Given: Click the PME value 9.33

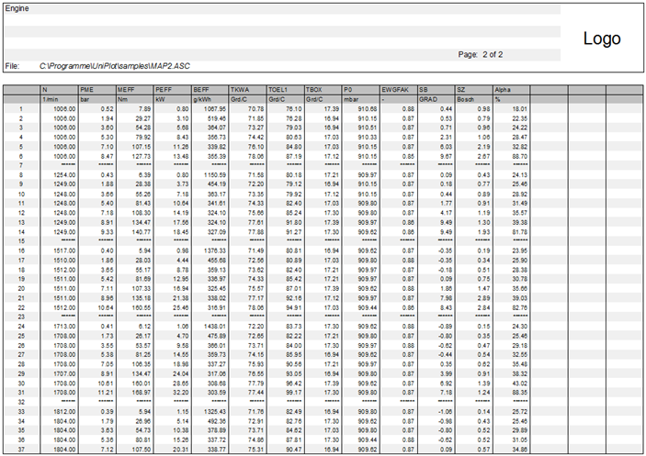Looking at the screenshot, I should (108, 232).
